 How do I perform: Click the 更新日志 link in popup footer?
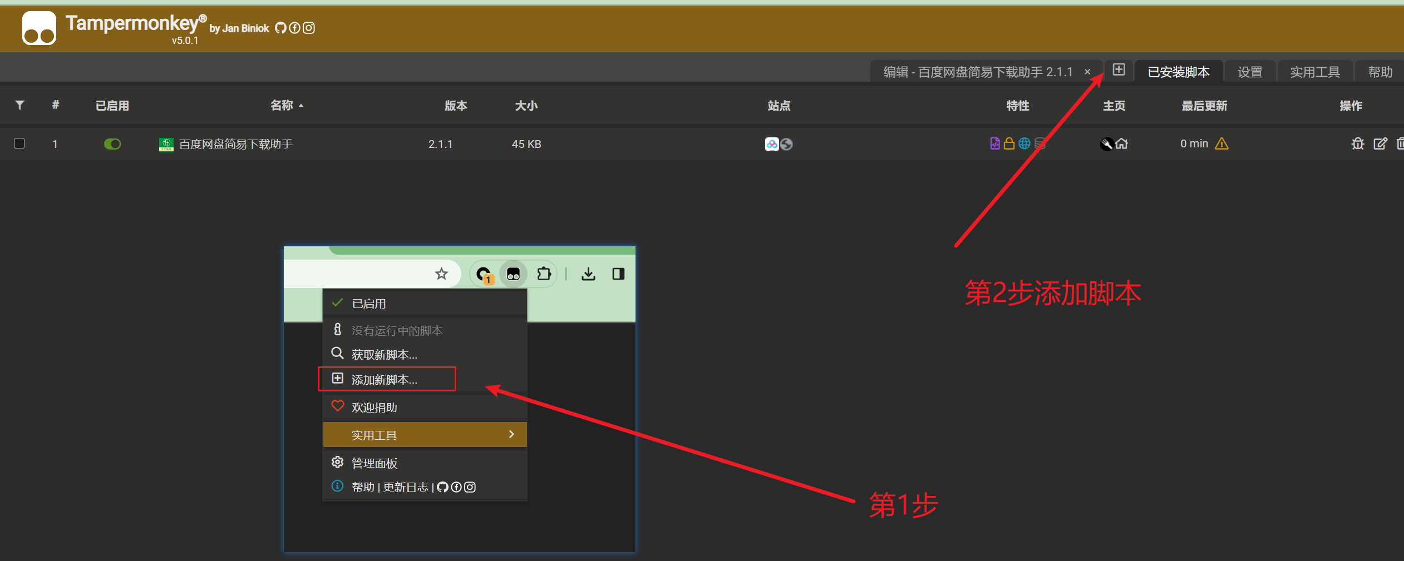click(406, 487)
